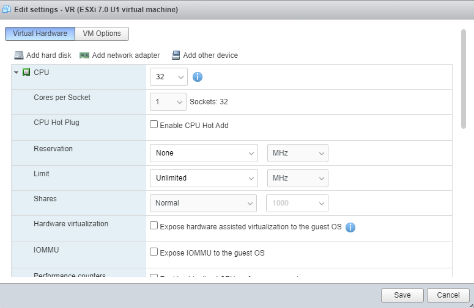Image resolution: width=474 pixels, height=308 pixels.
Task: Click the vertical scrollbar thumb
Action: tap(464, 79)
